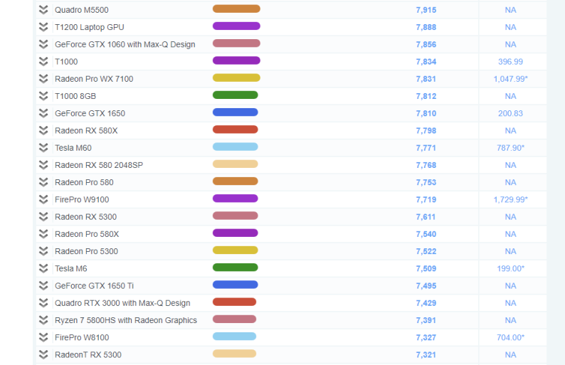The width and height of the screenshot is (565, 365).
Task: Expand the Tesla M60 row chevron
Action: 43,148
